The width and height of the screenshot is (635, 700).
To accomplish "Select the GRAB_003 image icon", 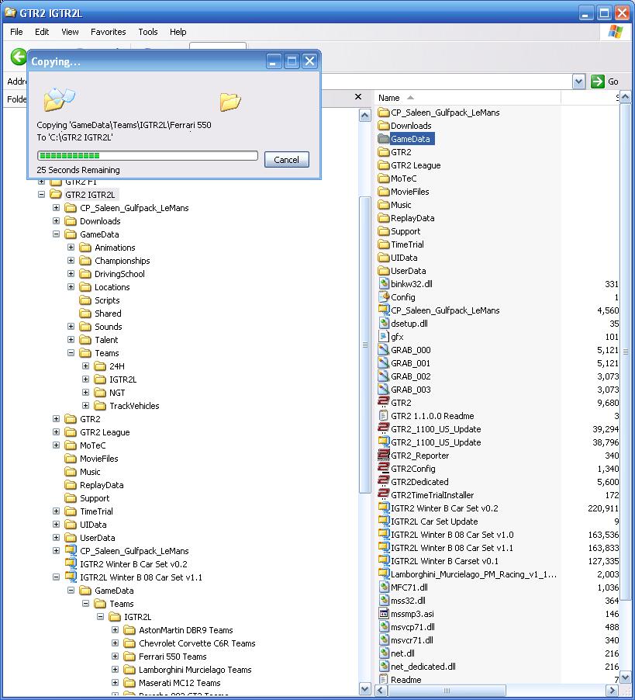I will [384, 390].
